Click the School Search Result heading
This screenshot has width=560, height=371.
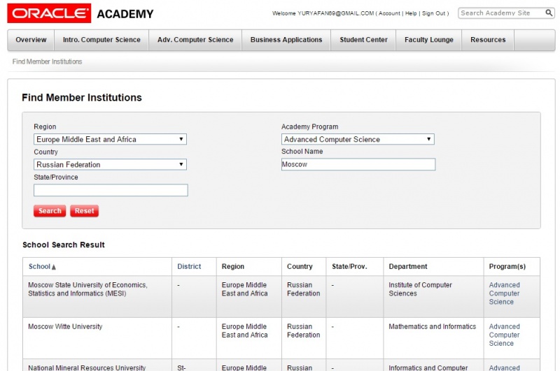click(x=64, y=245)
